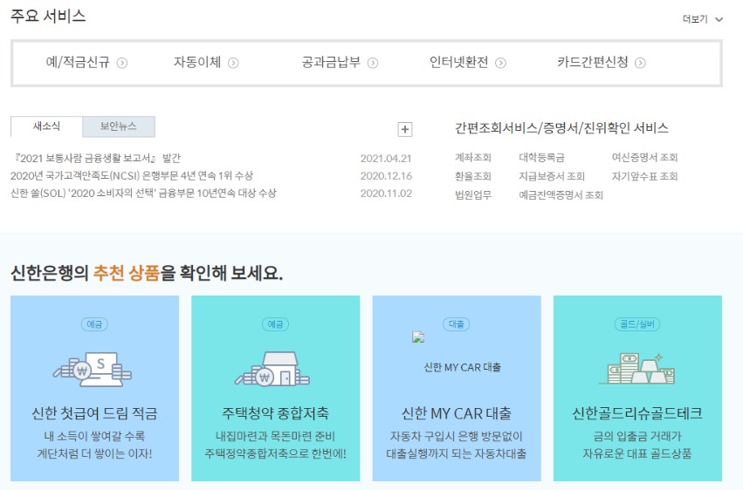Screen dimensions: 743x490
Task: Click 대출 tag on MY CAR card
Action: tap(457, 324)
